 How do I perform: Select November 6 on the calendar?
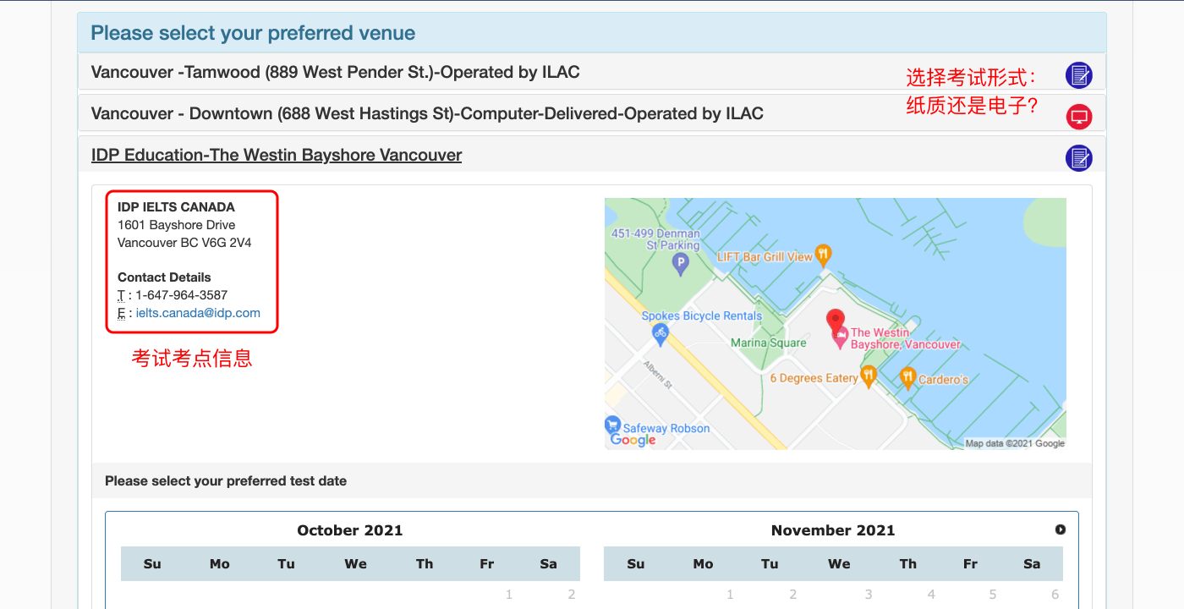[1055, 595]
